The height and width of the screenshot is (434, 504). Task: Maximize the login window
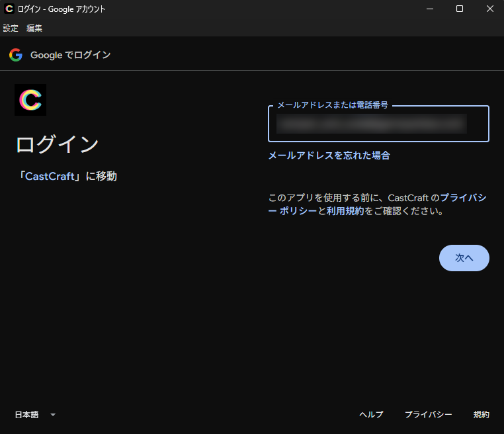(x=460, y=9)
